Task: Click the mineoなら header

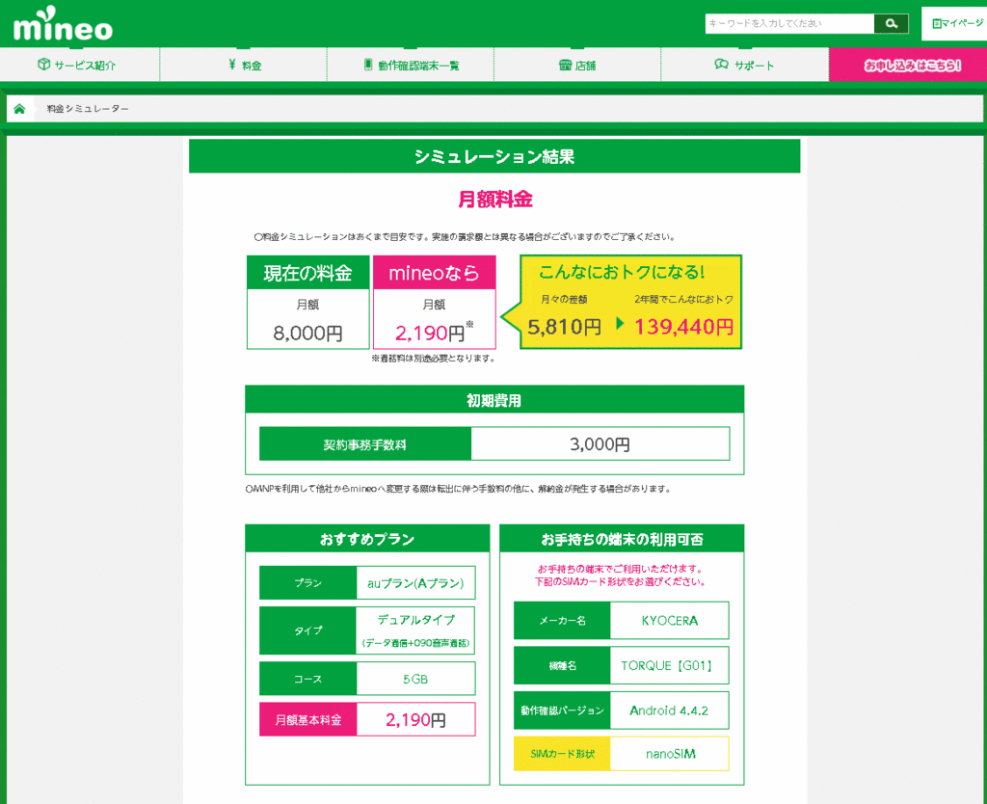Action: tap(435, 273)
